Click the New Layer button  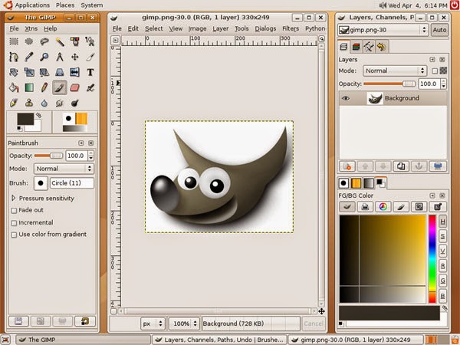coord(347,166)
